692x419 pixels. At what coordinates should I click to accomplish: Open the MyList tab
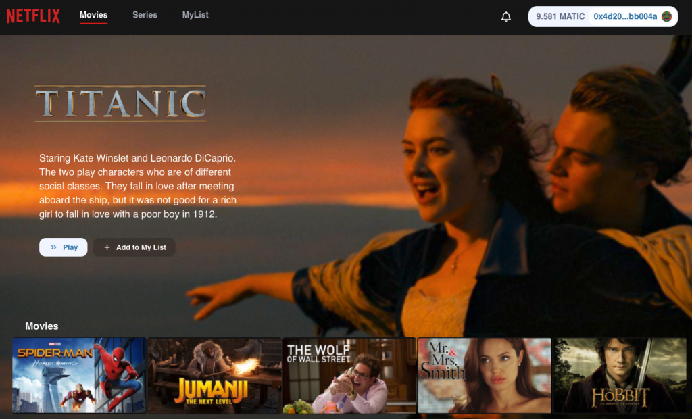click(x=195, y=15)
